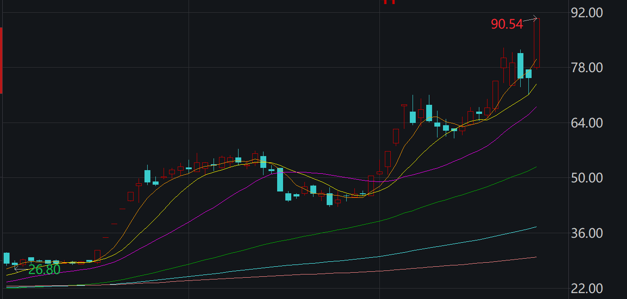Click right end of light-cyan moving average line
Image resolution: width=627 pixels, height=299 pixels.
click(536, 226)
